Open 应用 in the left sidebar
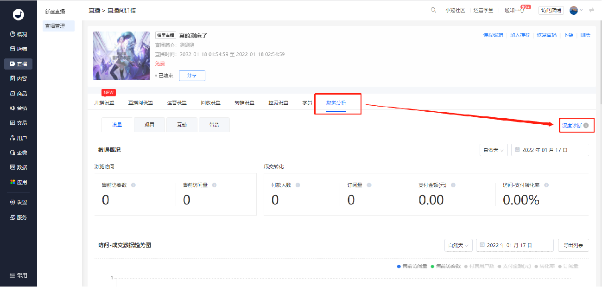The width and height of the screenshot is (602, 287). click(19, 182)
